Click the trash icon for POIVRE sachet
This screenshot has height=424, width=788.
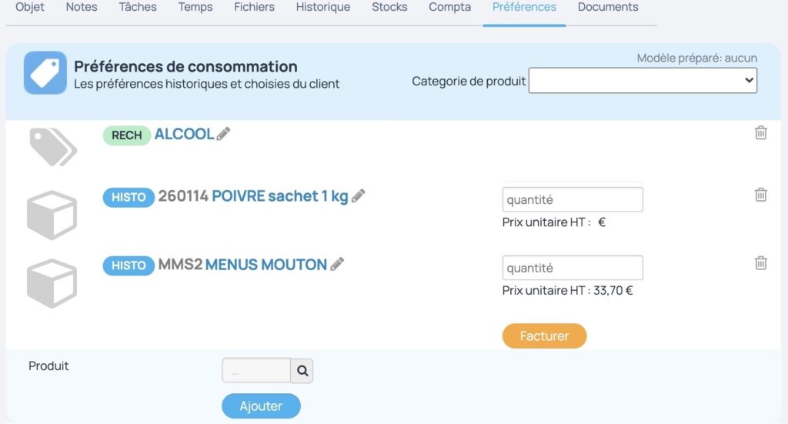(x=760, y=195)
